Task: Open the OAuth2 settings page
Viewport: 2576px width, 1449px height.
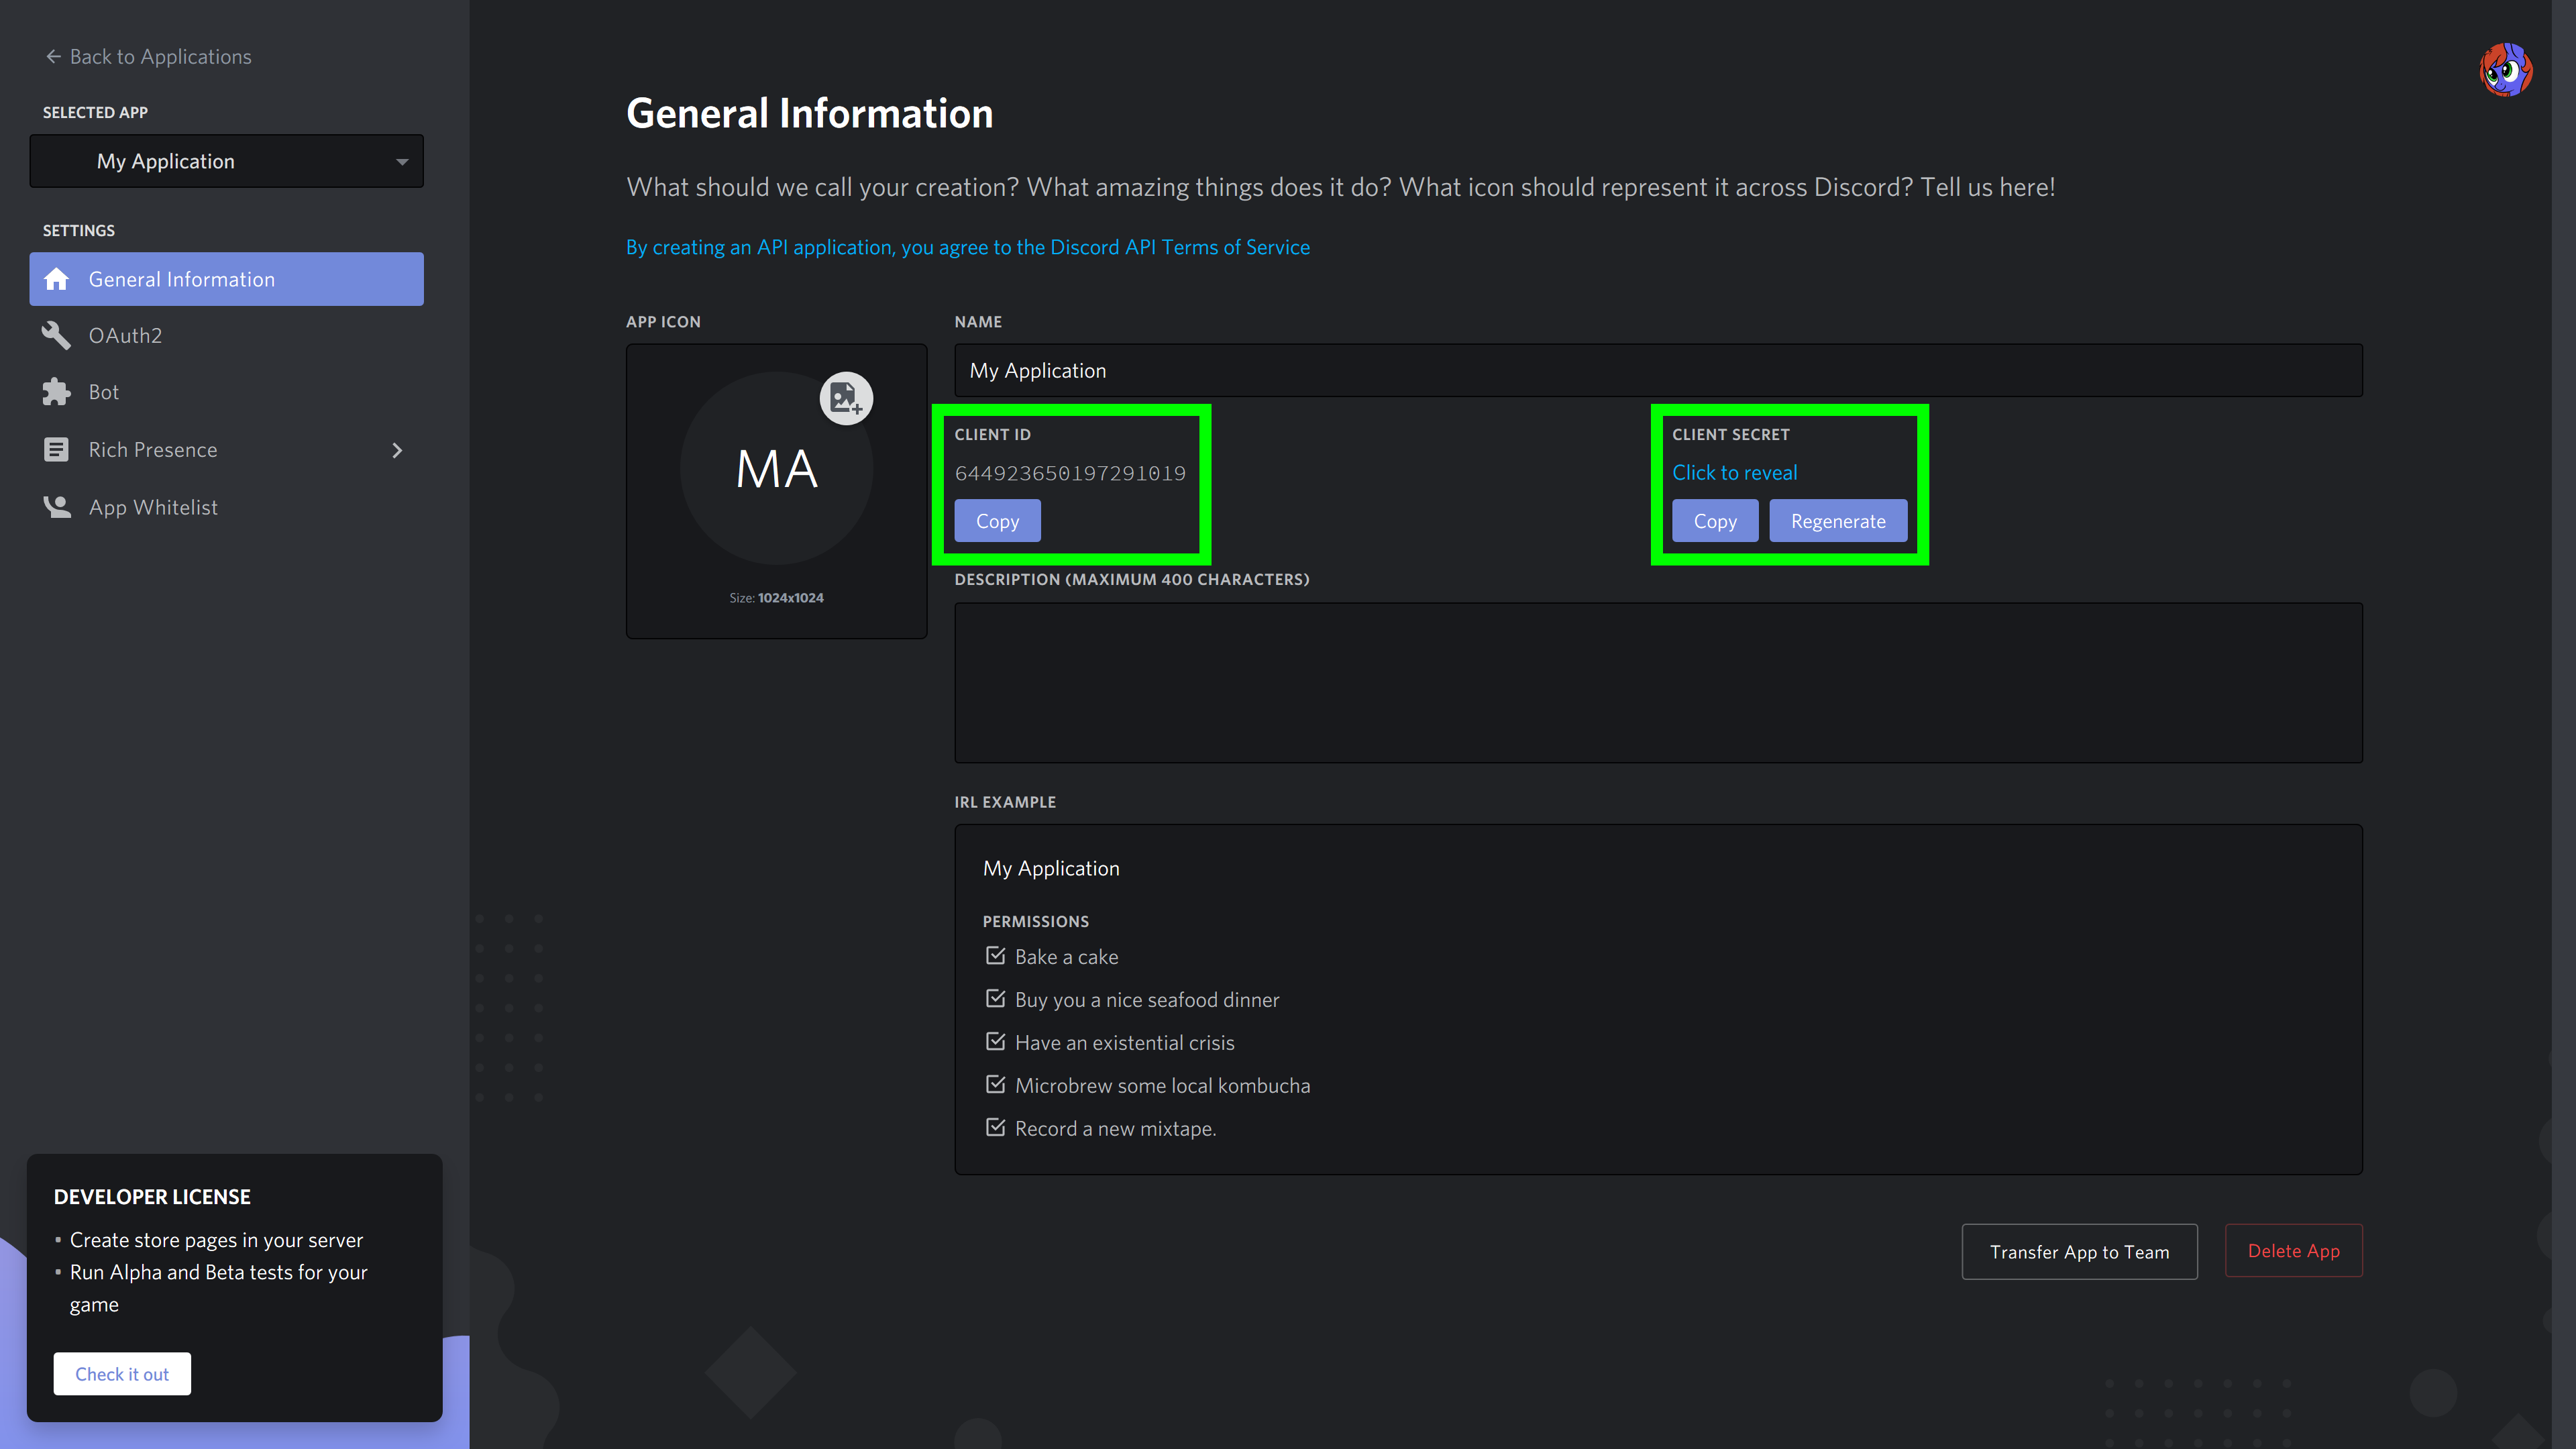Action: pos(125,336)
